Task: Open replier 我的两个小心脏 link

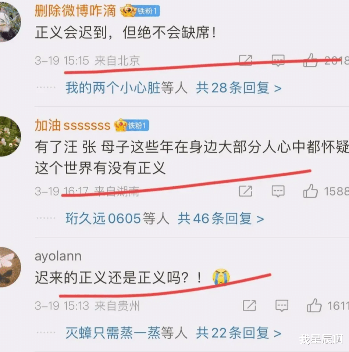Action: 113,88
